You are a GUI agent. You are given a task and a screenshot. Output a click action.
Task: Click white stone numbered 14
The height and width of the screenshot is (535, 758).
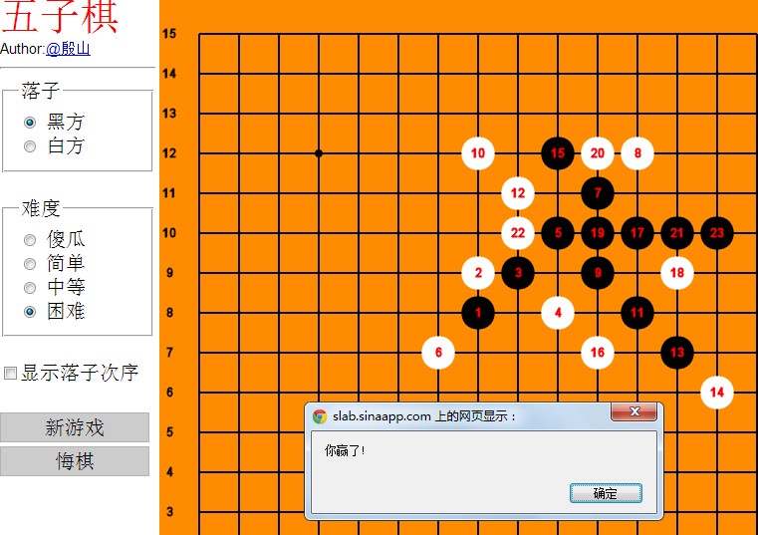(717, 393)
